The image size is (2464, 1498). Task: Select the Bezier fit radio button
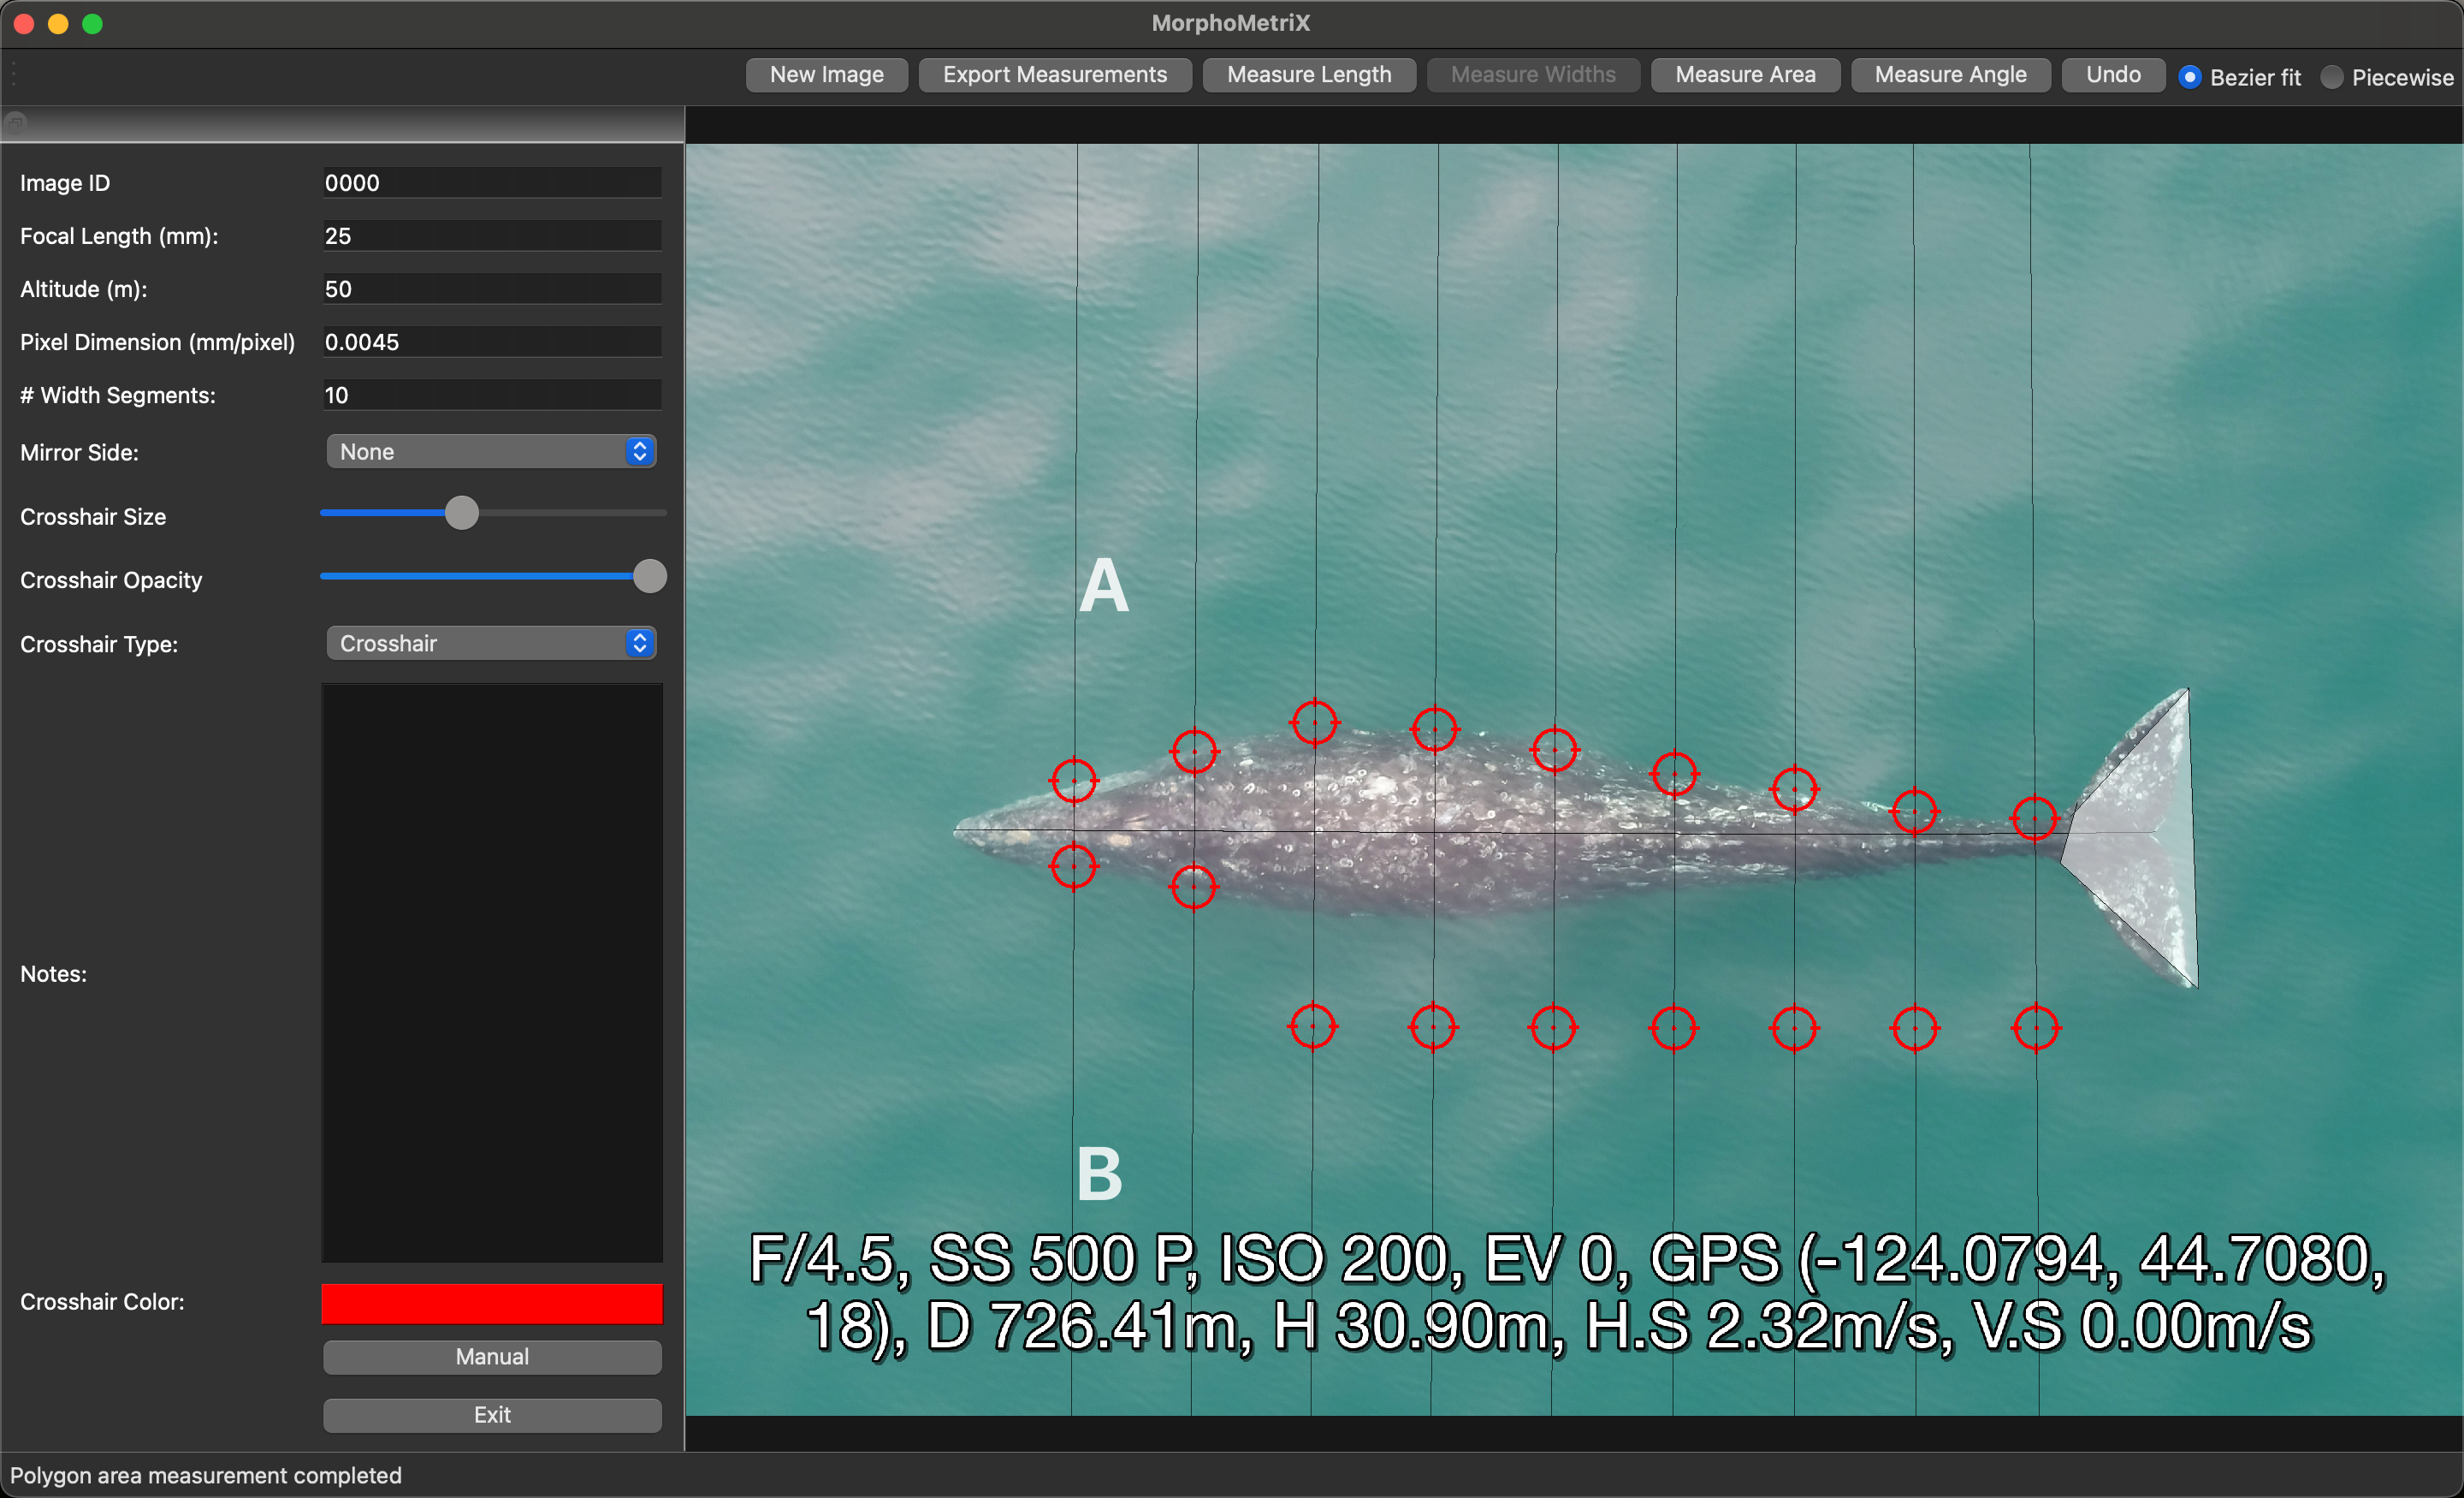click(x=2190, y=77)
